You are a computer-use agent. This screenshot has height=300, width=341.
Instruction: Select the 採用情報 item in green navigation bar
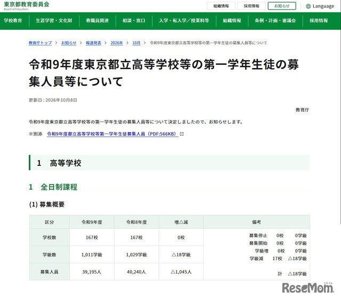tap(319, 21)
